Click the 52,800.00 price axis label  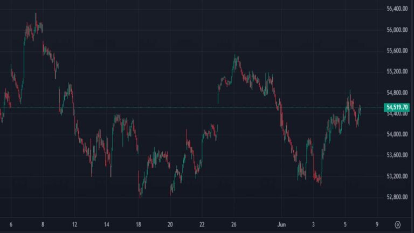[397, 197]
